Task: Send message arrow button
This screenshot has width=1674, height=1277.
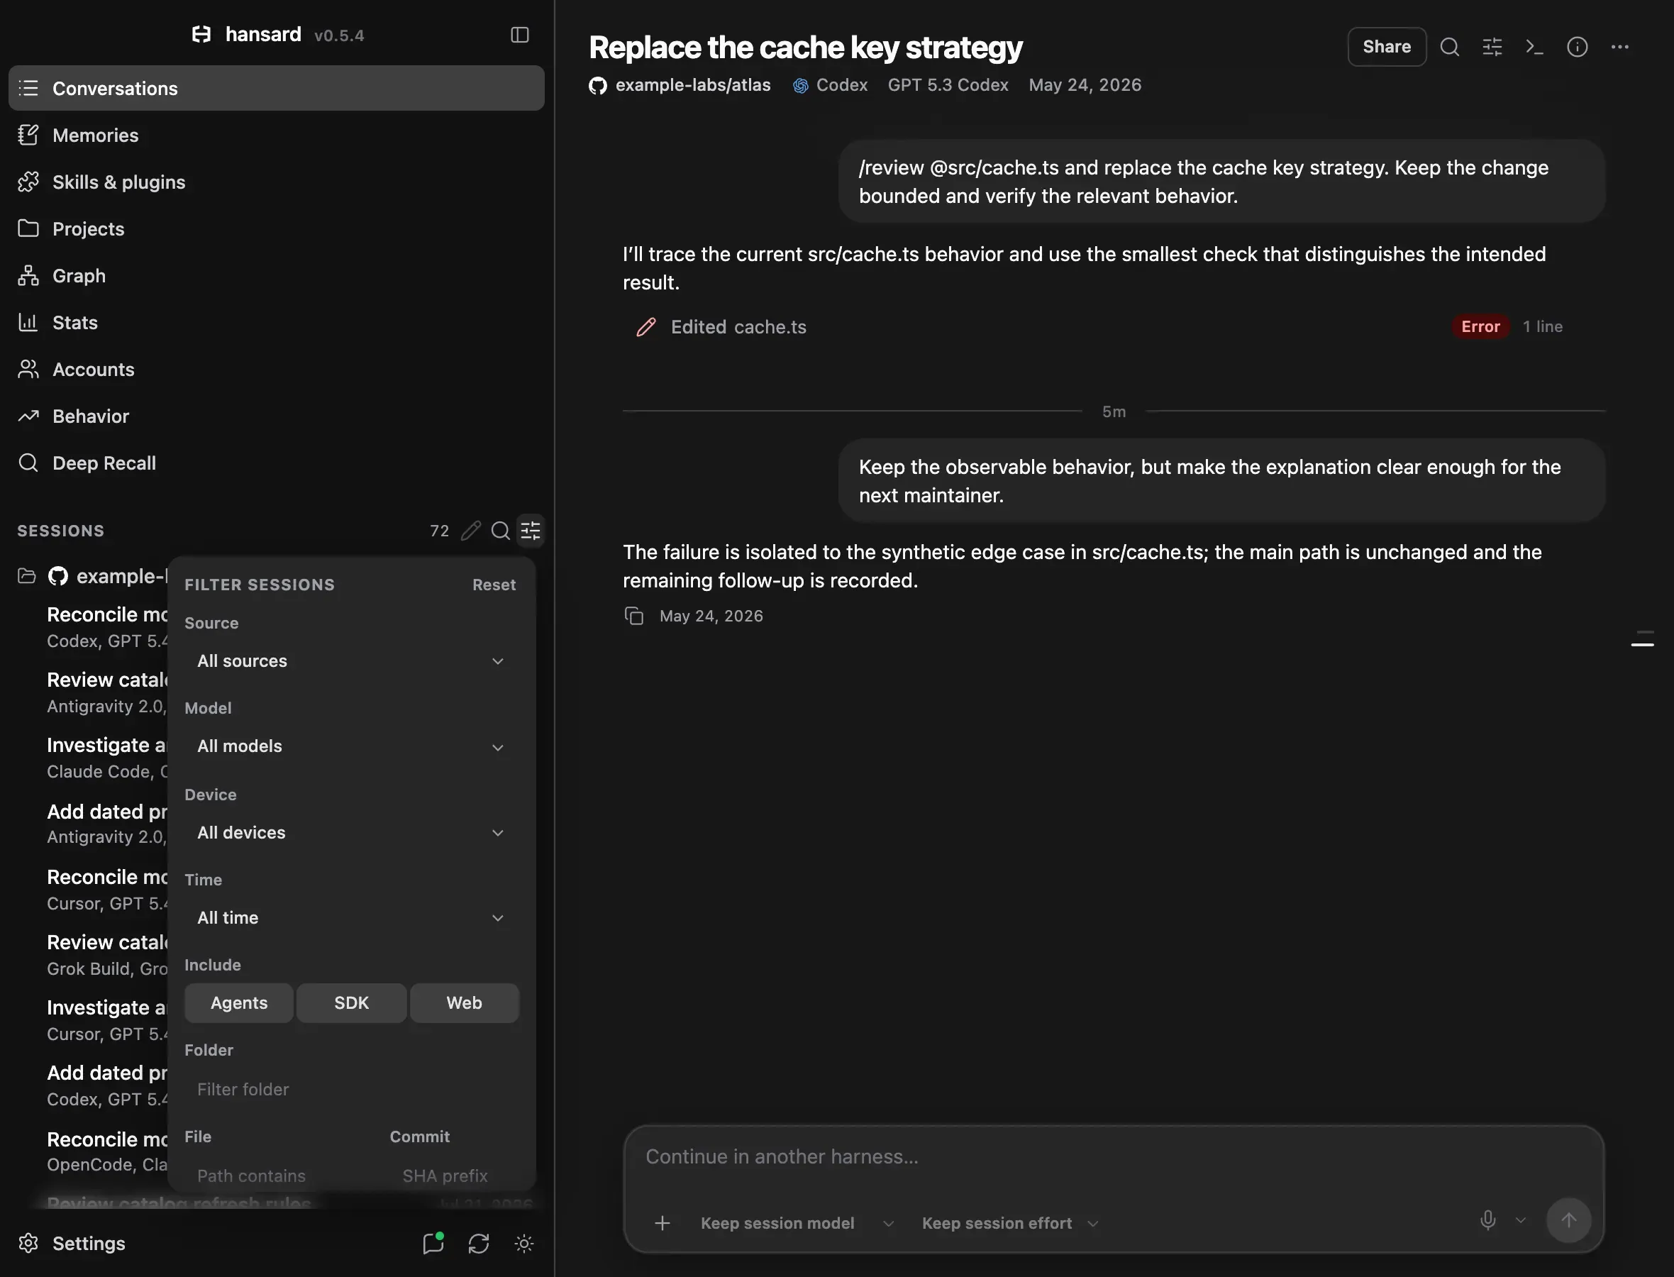Action: [1568, 1221]
